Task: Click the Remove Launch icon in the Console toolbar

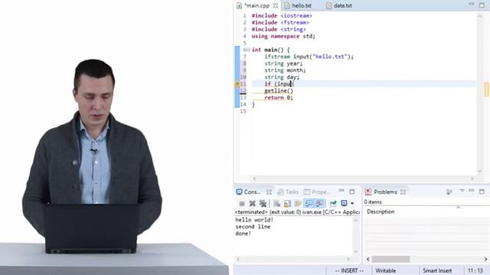Action: [x=252, y=204]
